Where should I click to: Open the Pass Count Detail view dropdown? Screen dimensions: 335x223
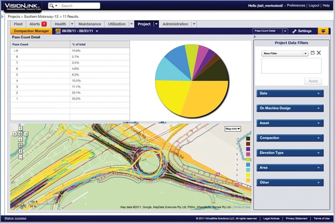pos(270,31)
